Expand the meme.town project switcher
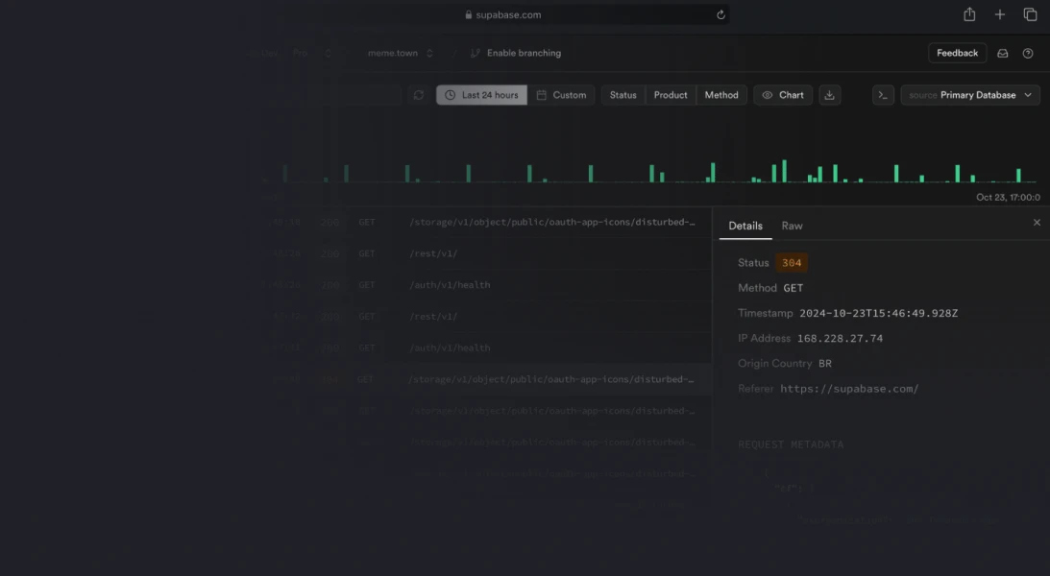 point(401,54)
